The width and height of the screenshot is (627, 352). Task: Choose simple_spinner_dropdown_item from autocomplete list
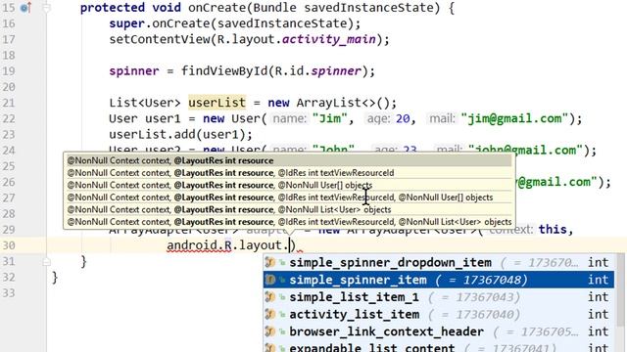pyautogui.click(x=439, y=263)
